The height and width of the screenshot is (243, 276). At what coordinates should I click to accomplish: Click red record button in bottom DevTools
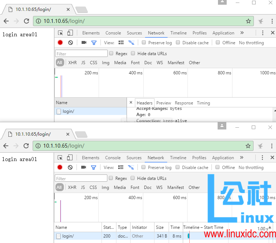tap(60, 167)
